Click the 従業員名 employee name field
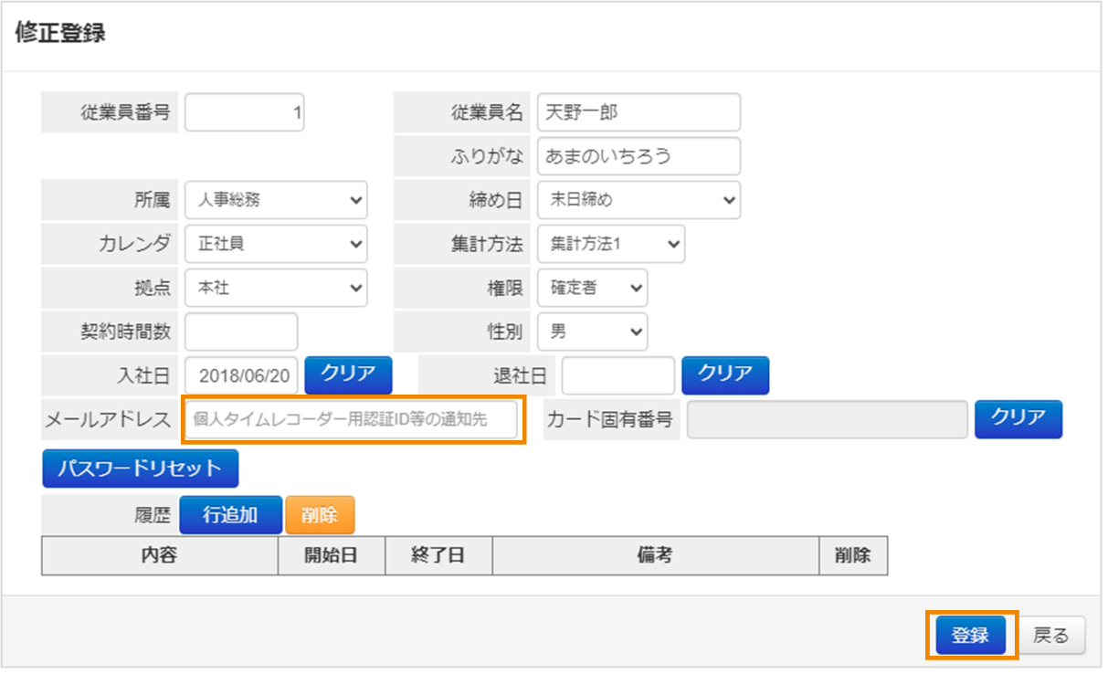 coord(638,111)
